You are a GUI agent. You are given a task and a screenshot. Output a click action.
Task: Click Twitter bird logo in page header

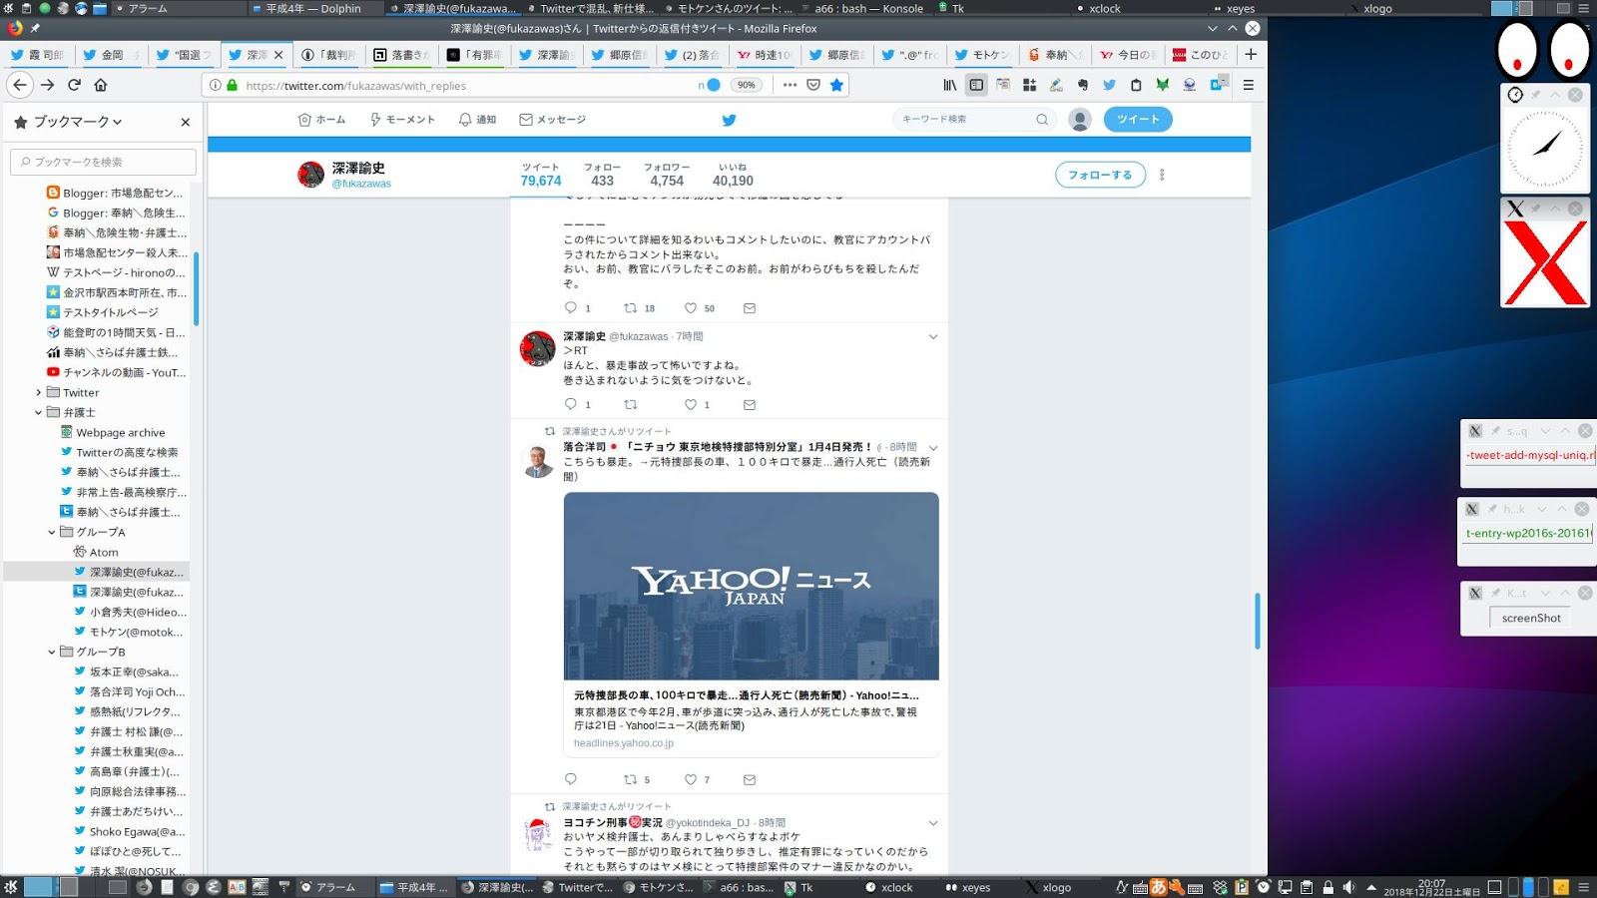click(x=730, y=120)
